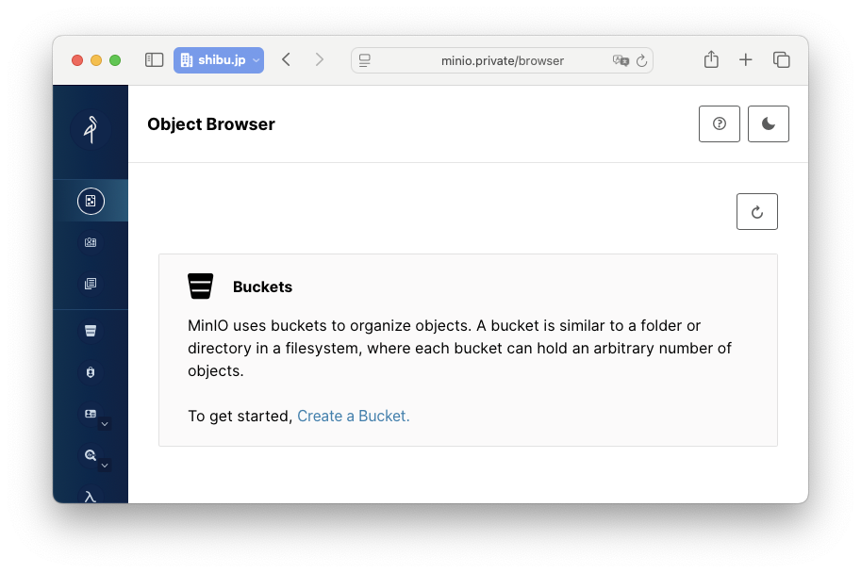The width and height of the screenshot is (861, 573).
Task: Show the Safari tab overview
Action: pos(782,59)
